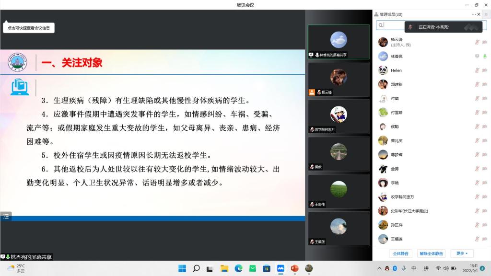Select the 杨云锋 video thumbnail
This screenshot has height=276, width=491.
click(x=339, y=79)
